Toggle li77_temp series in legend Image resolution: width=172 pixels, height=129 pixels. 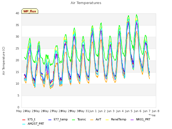[58, 119]
